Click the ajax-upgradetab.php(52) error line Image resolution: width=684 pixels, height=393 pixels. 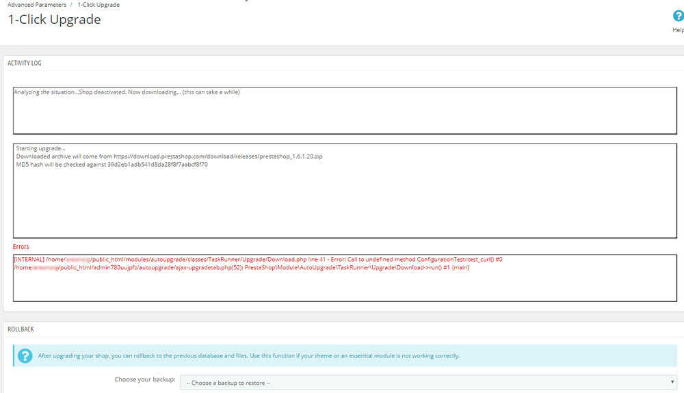[241, 267]
